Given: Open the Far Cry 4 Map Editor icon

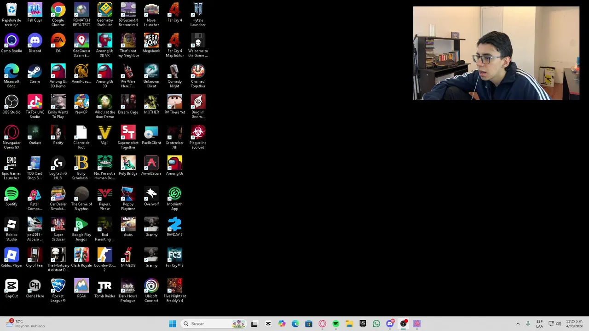Looking at the screenshot, I should [175, 45].
